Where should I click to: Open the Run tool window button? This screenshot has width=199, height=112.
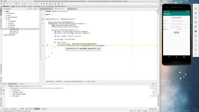6,109
